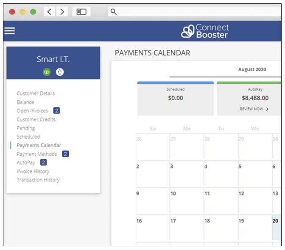Screen dimensions: 285x250
Task: Click the white round icon beside QuickBooks
Action: click(x=60, y=72)
